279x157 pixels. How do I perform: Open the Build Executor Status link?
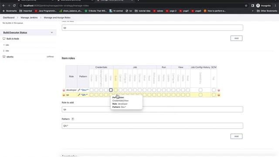15,33
